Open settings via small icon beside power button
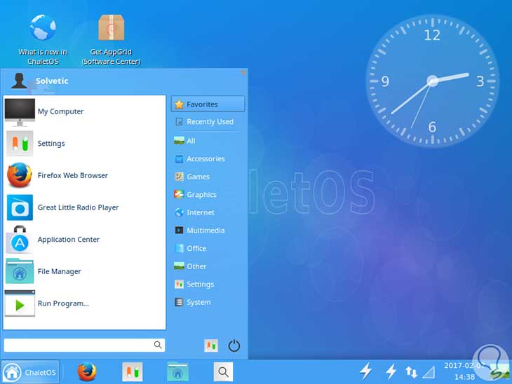 point(211,345)
